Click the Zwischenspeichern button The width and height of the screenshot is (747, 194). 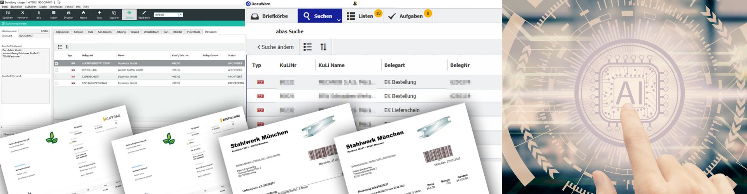coord(16,24)
